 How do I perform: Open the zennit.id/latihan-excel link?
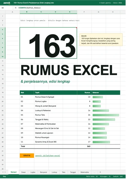pyautogui.click(x=47, y=155)
